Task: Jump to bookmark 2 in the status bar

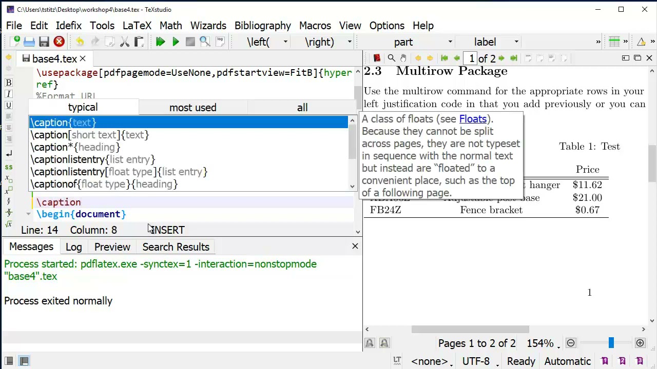Action: pyautogui.click(x=622, y=361)
